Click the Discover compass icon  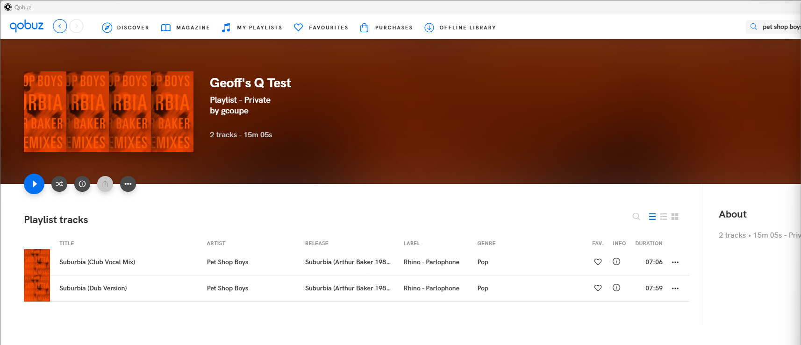(x=107, y=28)
